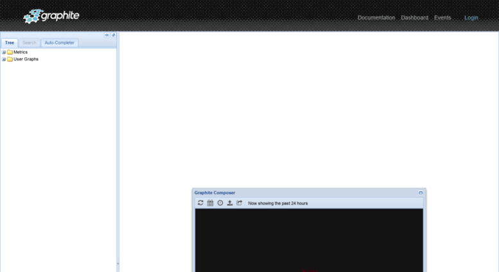
Task: Click the 'Now showing the past 24 hours' text
Action: point(278,203)
